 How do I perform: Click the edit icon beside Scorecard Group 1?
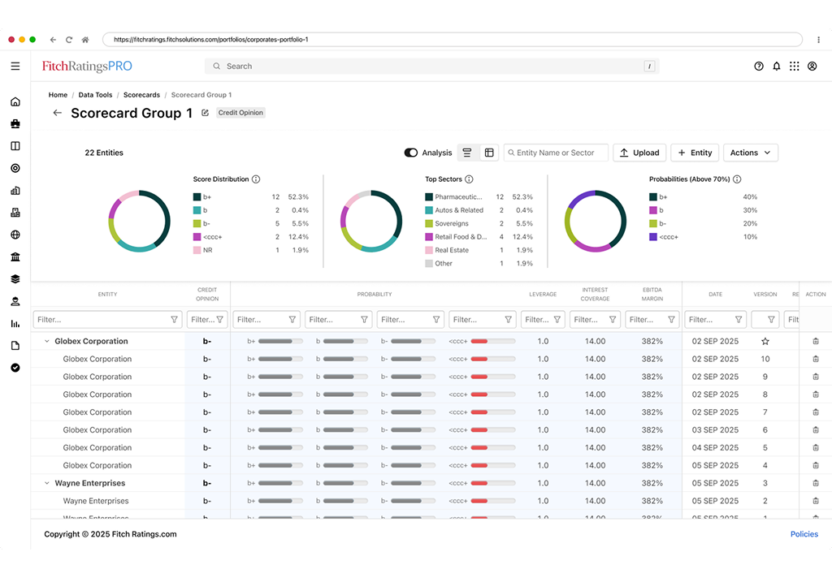pyautogui.click(x=205, y=113)
